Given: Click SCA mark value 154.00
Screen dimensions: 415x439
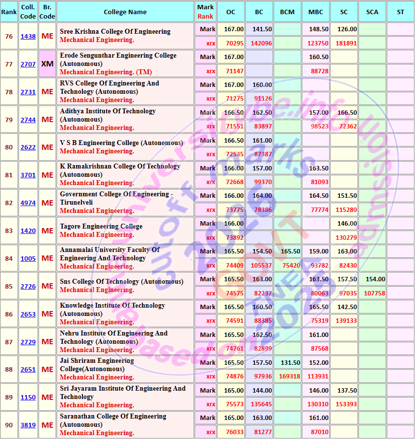Looking at the screenshot, I should pyautogui.click(x=375, y=279).
